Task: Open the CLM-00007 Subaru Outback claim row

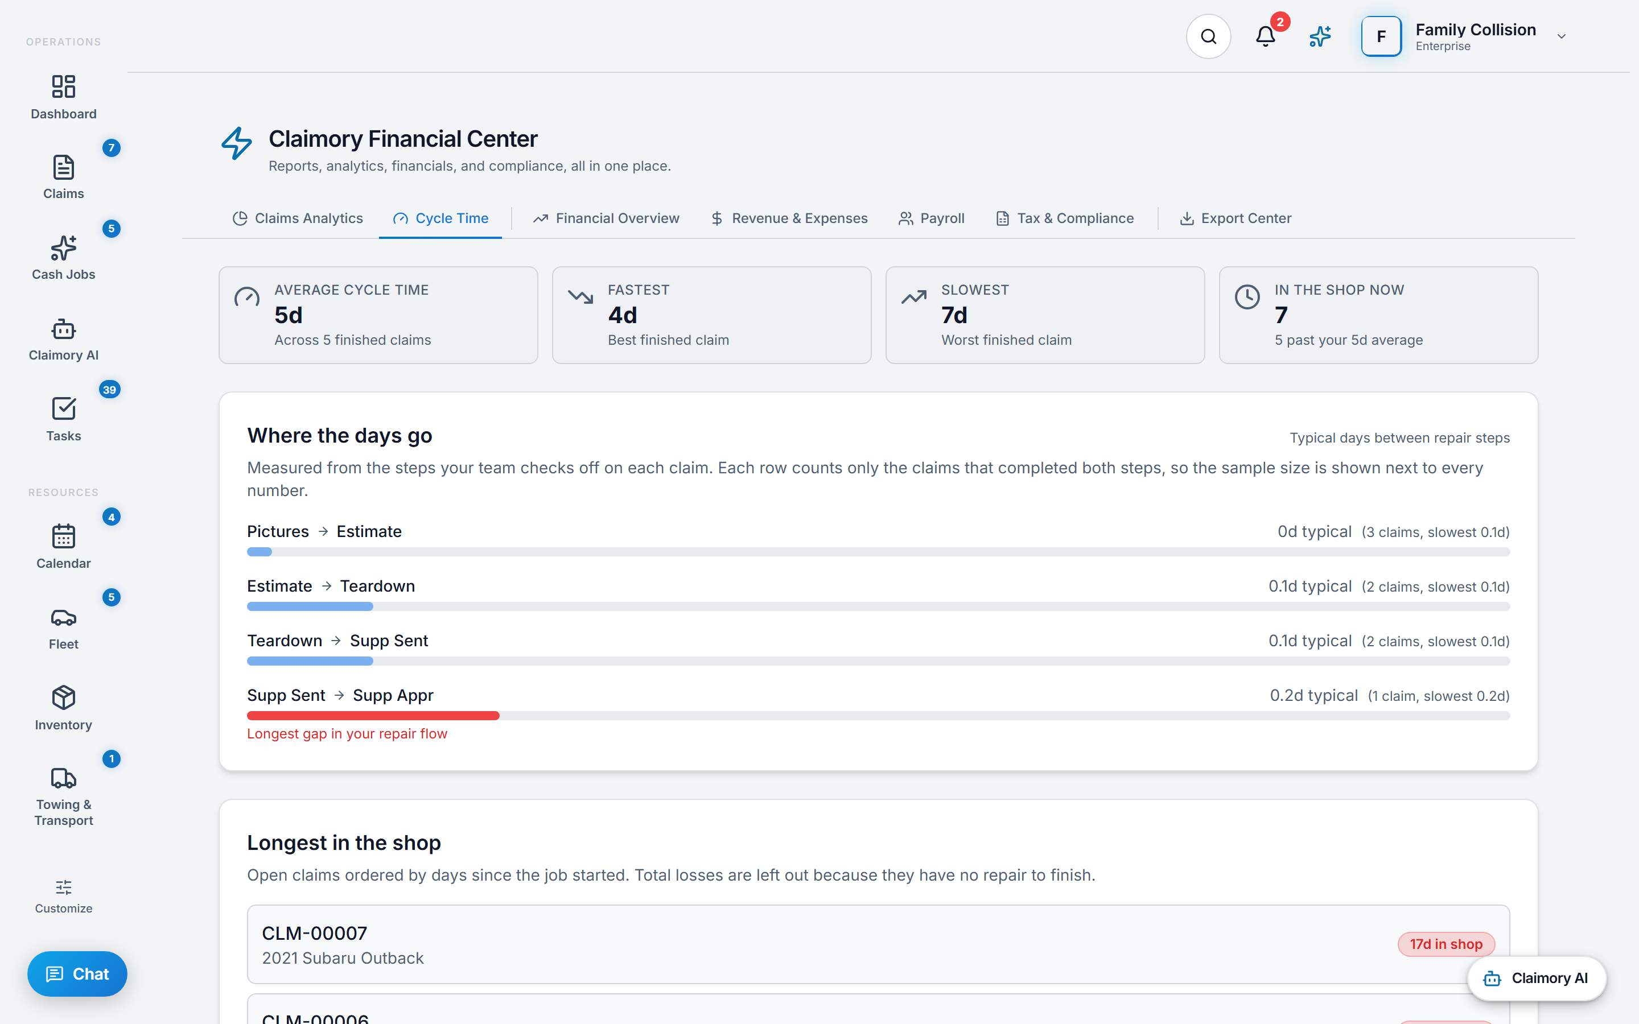Action: [x=879, y=944]
